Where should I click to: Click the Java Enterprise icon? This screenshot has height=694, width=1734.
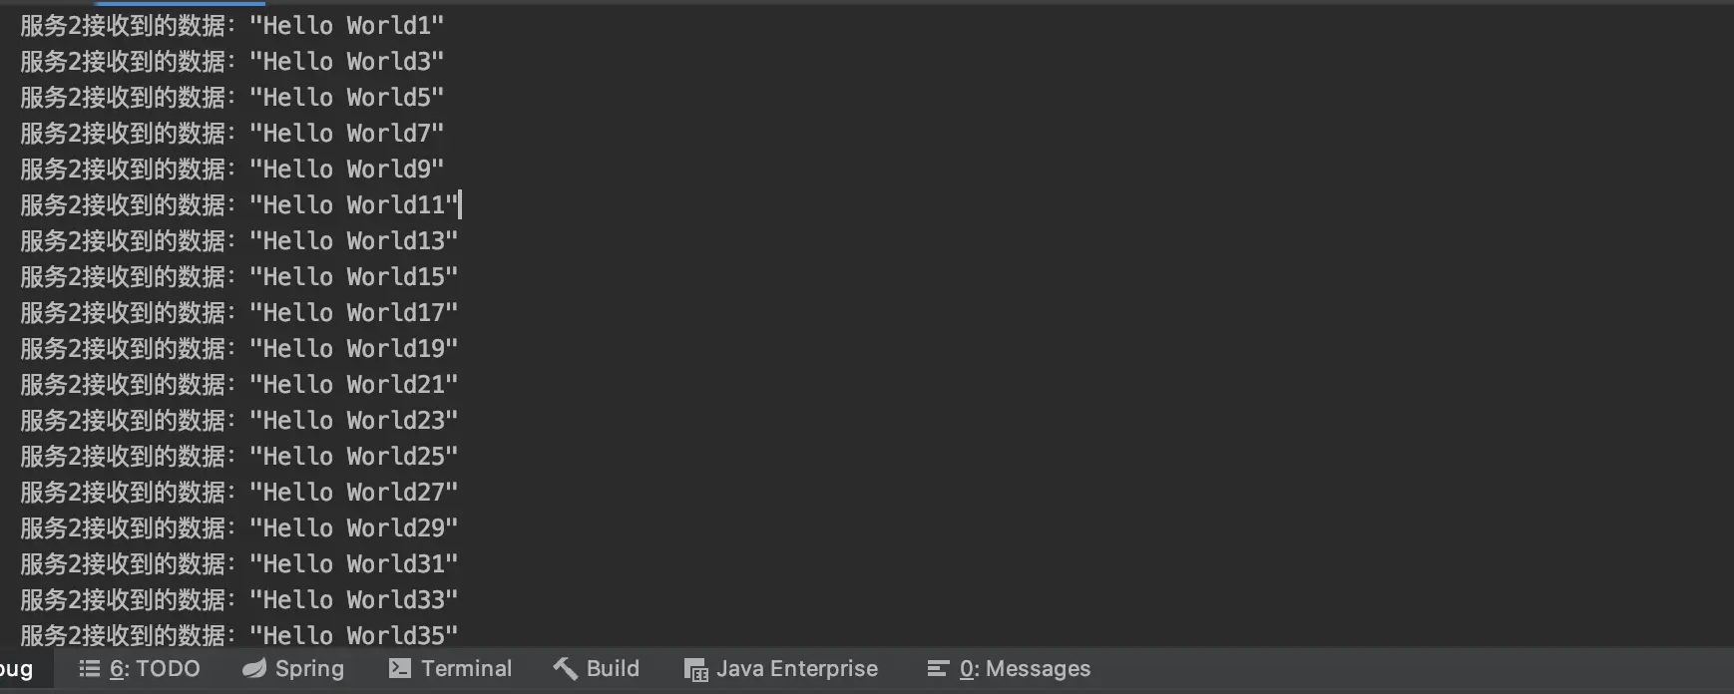pyautogui.click(x=695, y=669)
